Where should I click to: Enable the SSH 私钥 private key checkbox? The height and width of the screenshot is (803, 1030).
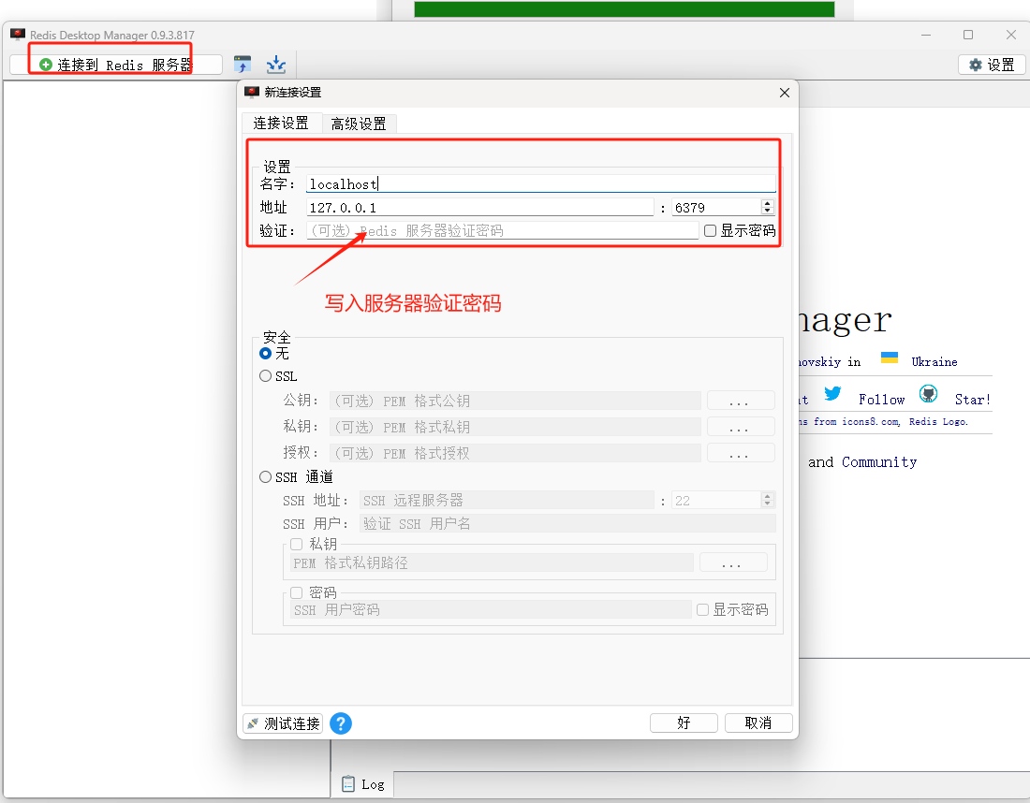point(296,544)
